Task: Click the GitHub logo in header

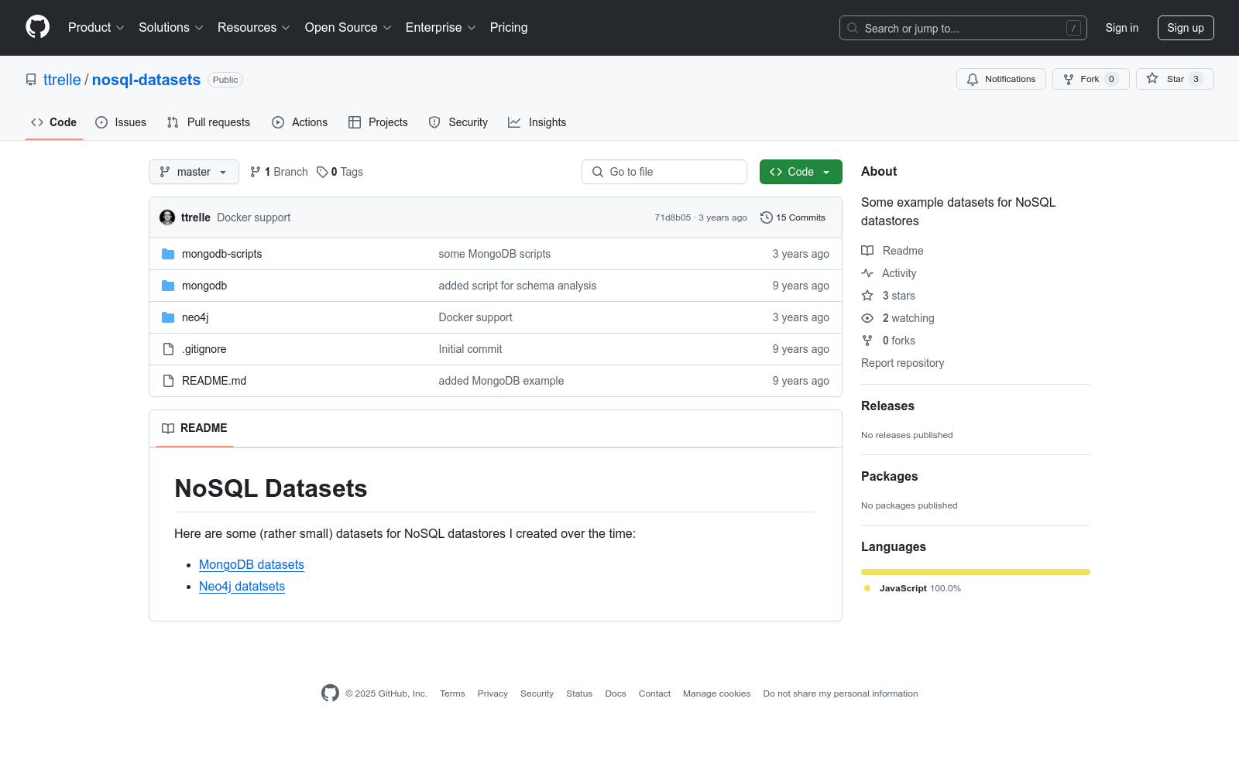Action: pos(37,27)
